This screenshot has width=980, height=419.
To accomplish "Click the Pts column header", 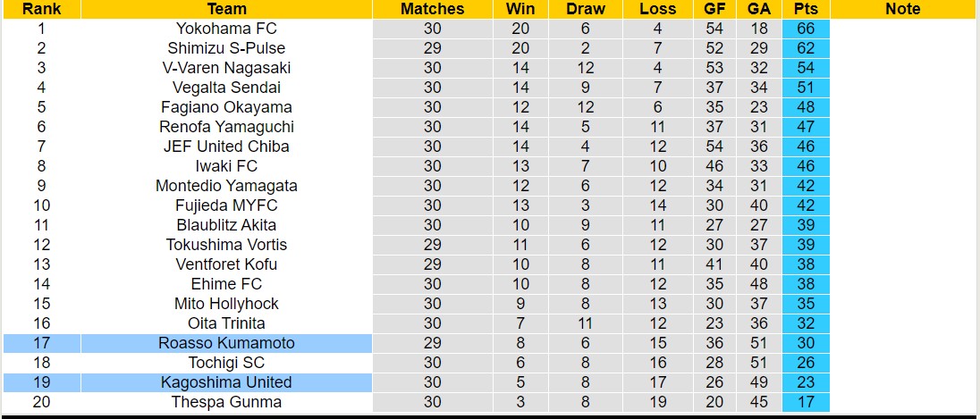I will point(806,9).
